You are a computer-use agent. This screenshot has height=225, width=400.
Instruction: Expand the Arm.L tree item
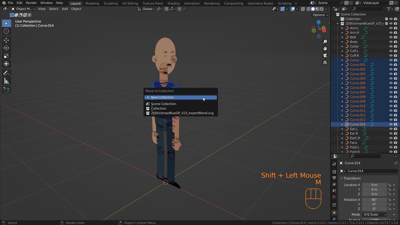pos(342,28)
